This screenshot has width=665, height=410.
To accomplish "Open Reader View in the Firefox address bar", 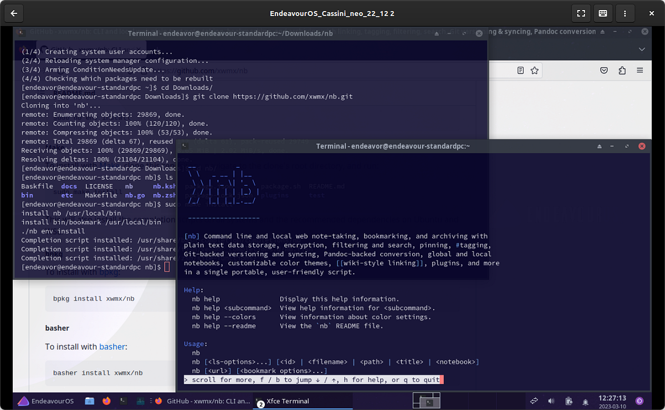I will tap(520, 70).
